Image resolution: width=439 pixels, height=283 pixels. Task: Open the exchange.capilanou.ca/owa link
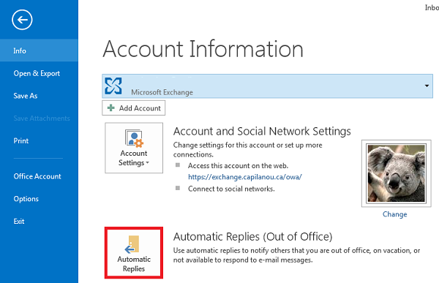[x=245, y=177]
